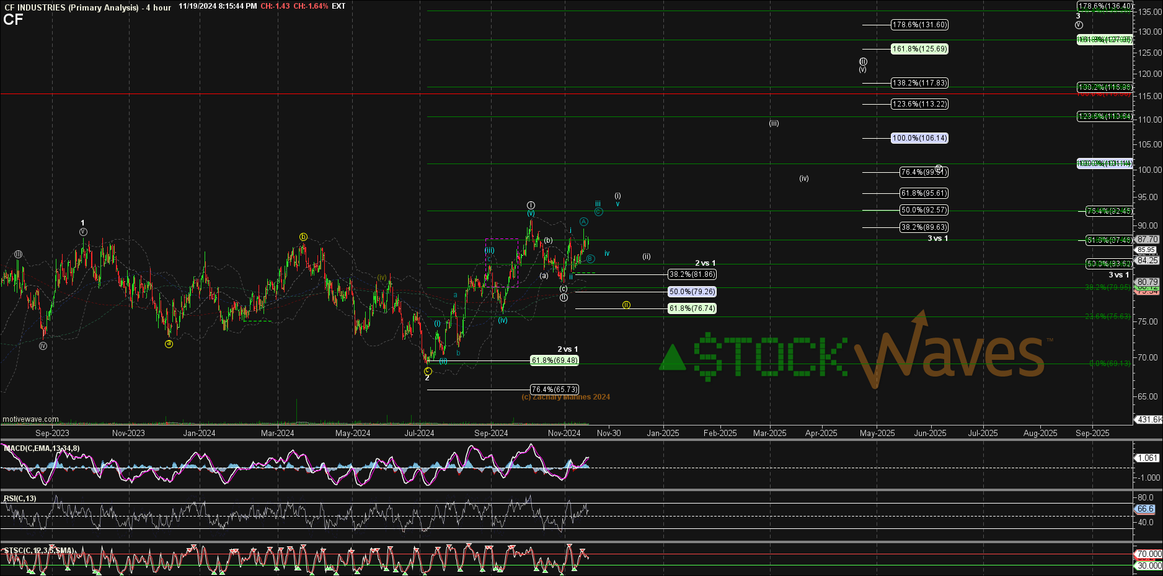Screen dimensions: 1163x576
Task: Click the yellow circled a wave marker
Action: pos(169,344)
